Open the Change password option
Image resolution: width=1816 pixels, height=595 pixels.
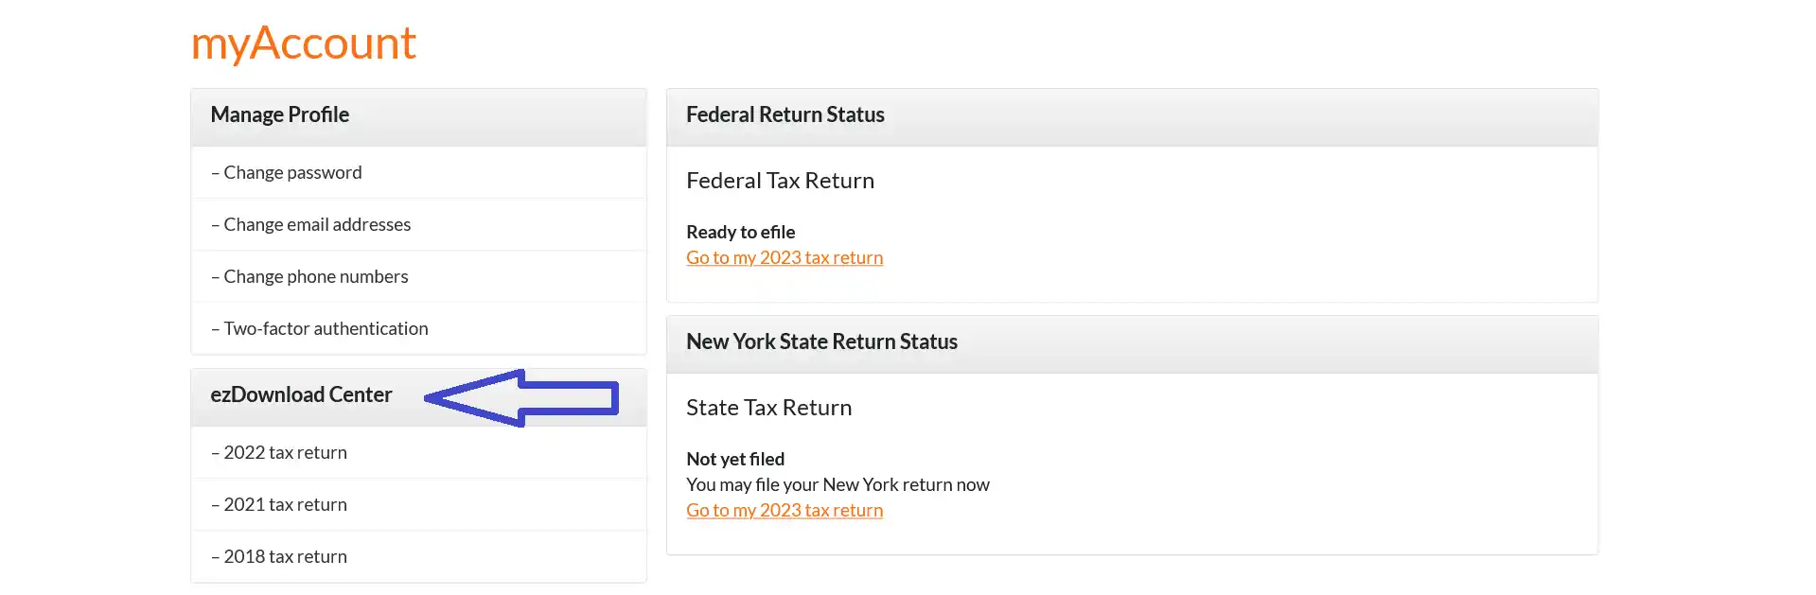(x=292, y=173)
